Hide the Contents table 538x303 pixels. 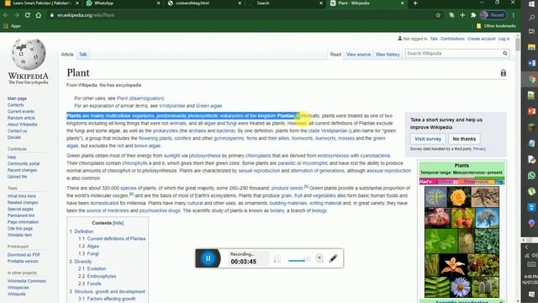click(x=118, y=223)
